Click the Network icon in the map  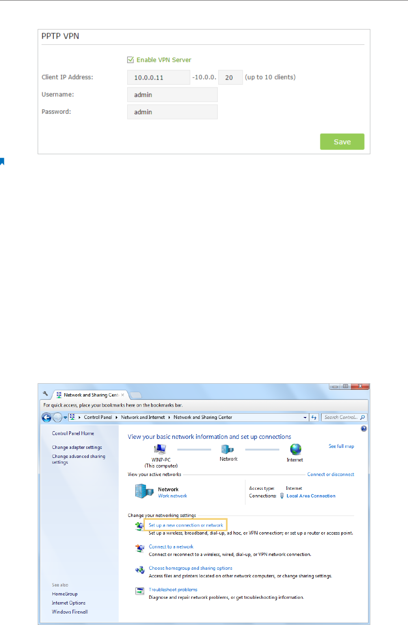228,448
